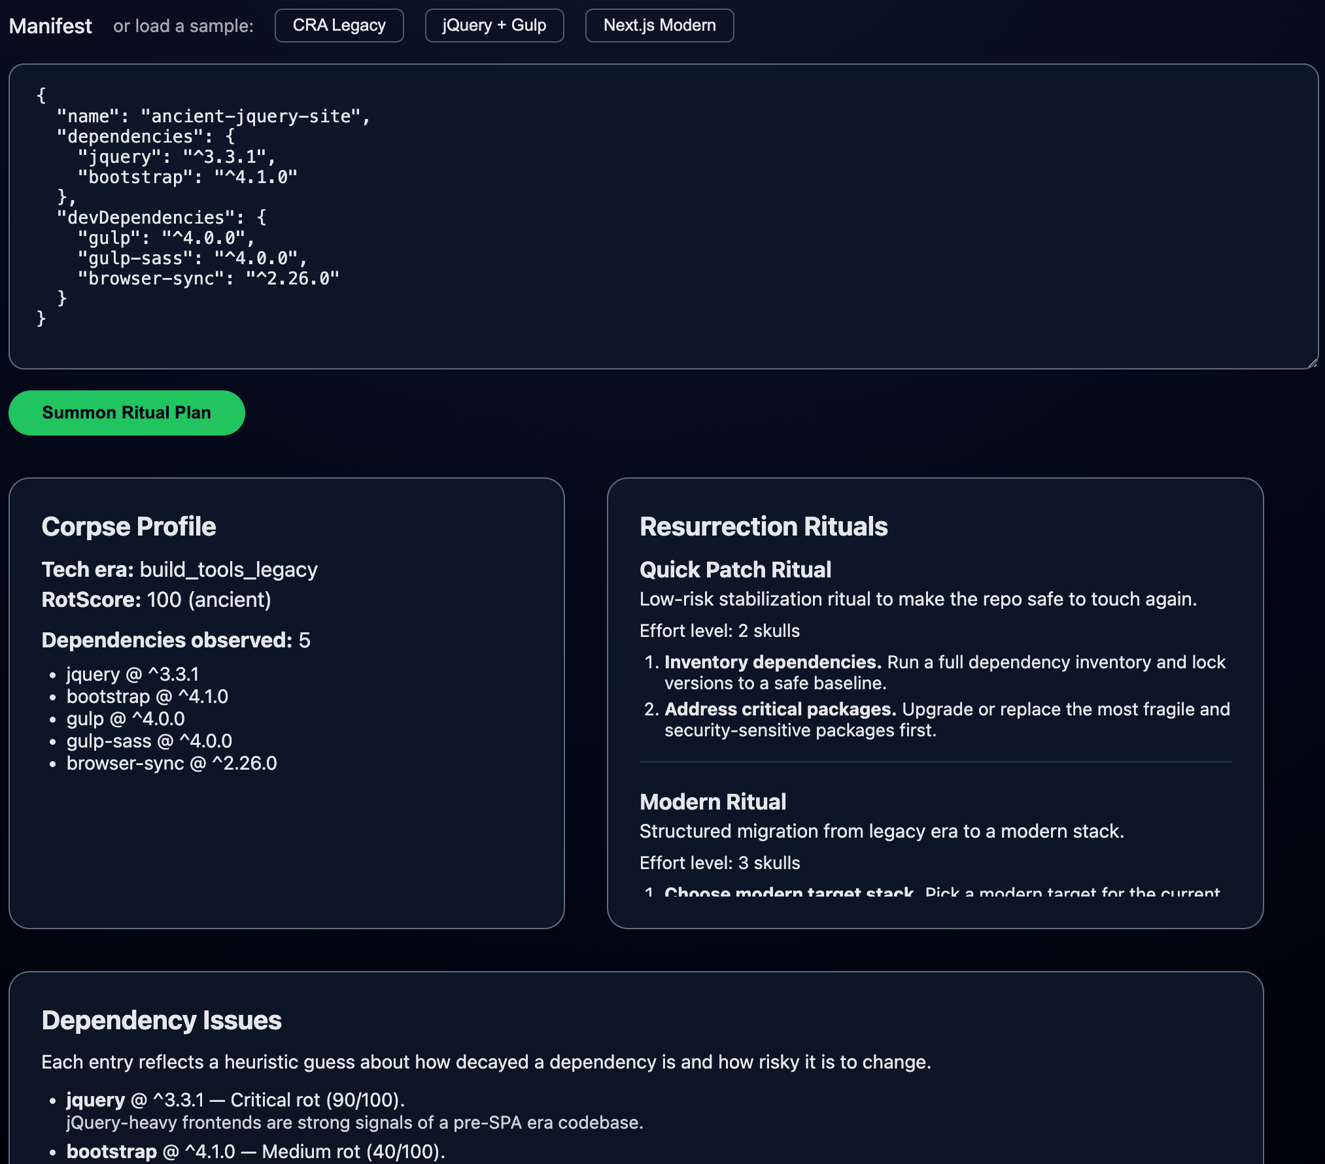Click inside the manifest JSON textarea
The width and height of the screenshot is (1325, 1164).
click(x=662, y=216)
